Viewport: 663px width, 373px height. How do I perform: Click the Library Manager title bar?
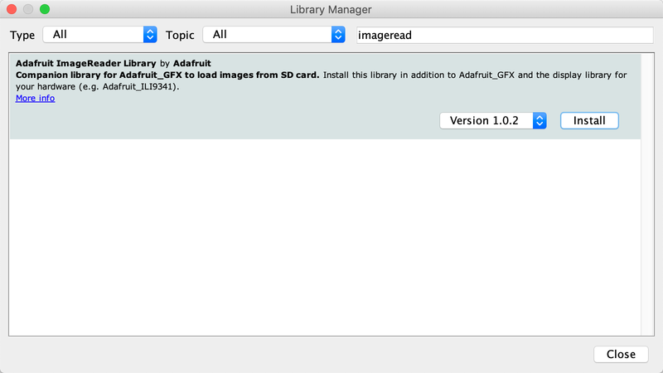click(x=331, y=10)
